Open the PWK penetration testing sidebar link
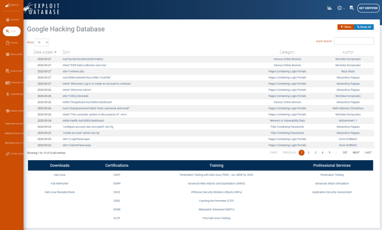Image resolution: width=382 pixels, height=230 pixels. (14, 123)
